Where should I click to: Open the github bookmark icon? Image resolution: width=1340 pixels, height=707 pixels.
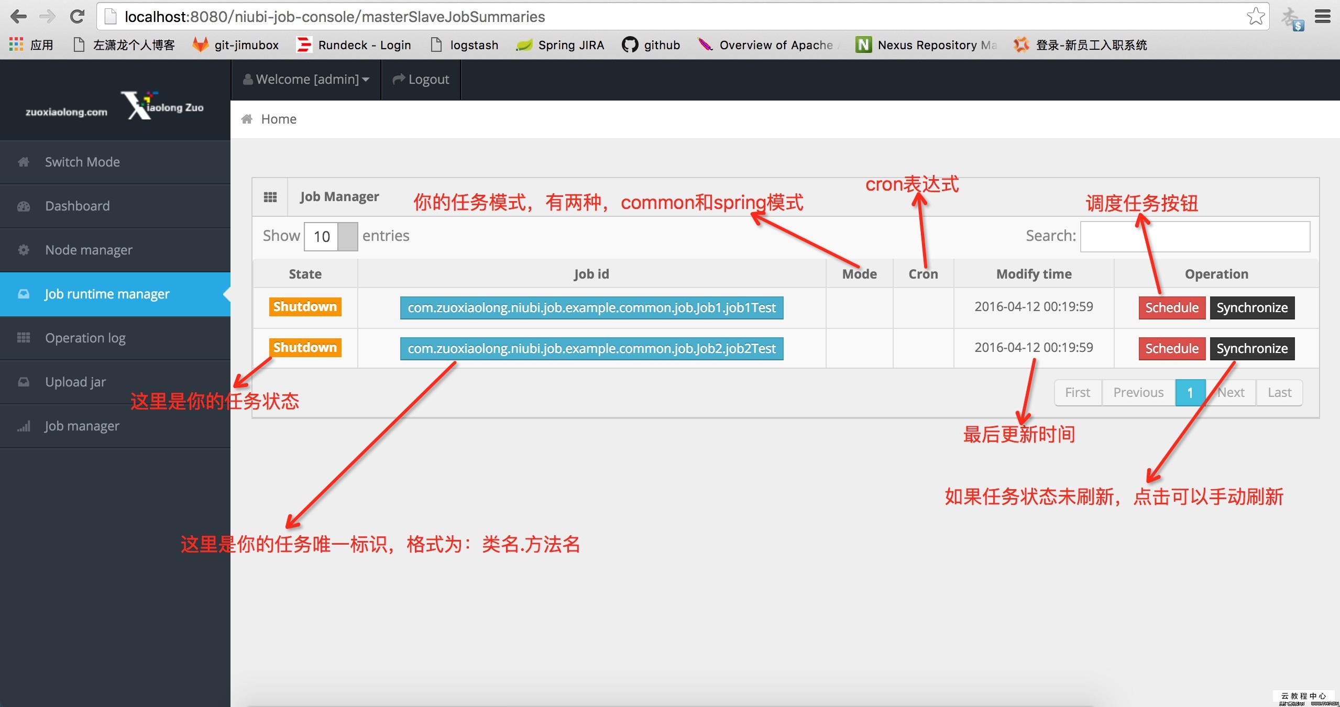pyautogui.click(x=630, y=45)
